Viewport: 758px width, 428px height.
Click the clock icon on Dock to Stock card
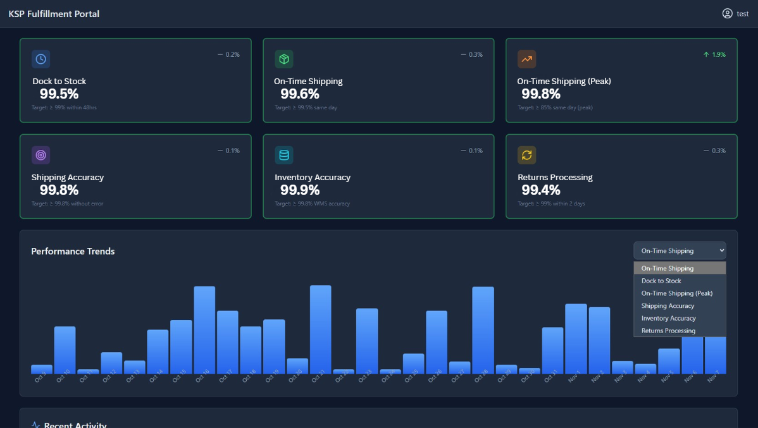[x=40, y=59]
